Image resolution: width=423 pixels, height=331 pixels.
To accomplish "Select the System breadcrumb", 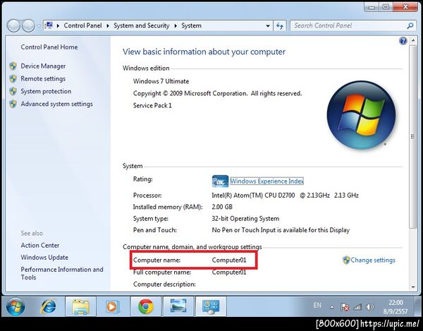I will 191,25.
